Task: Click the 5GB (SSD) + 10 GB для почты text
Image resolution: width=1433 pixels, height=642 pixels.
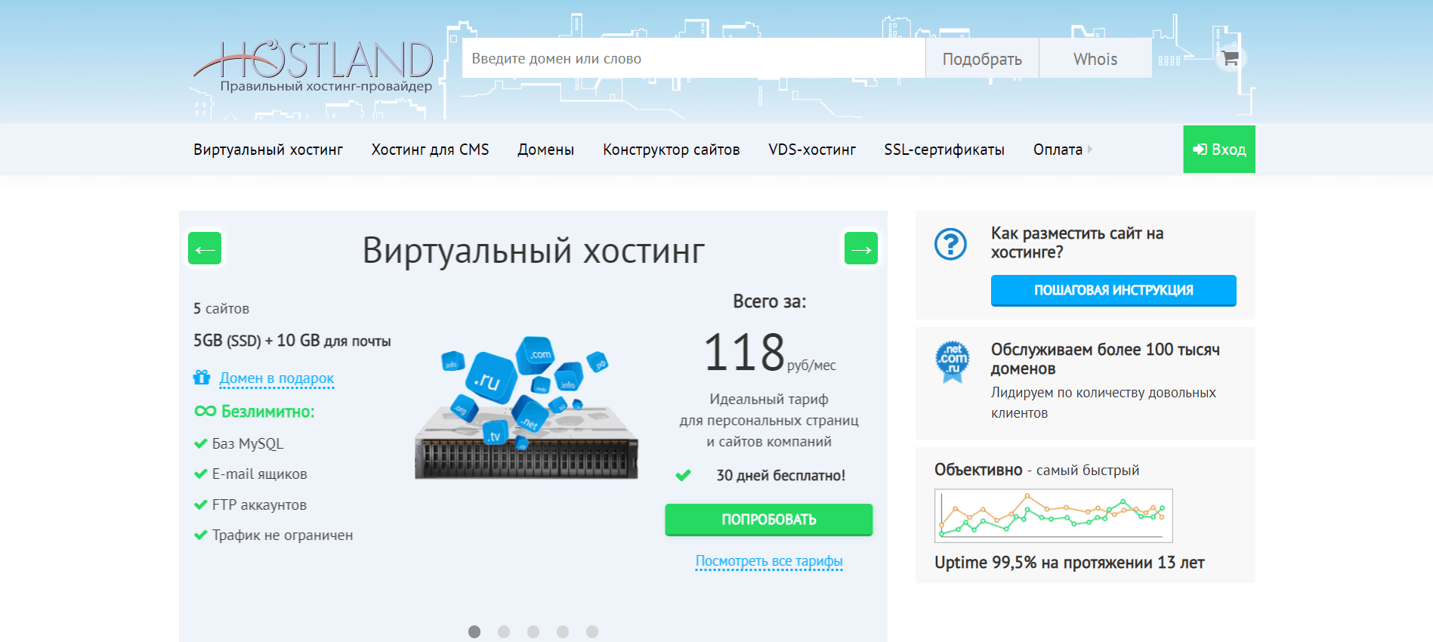Action: point(292,341)
